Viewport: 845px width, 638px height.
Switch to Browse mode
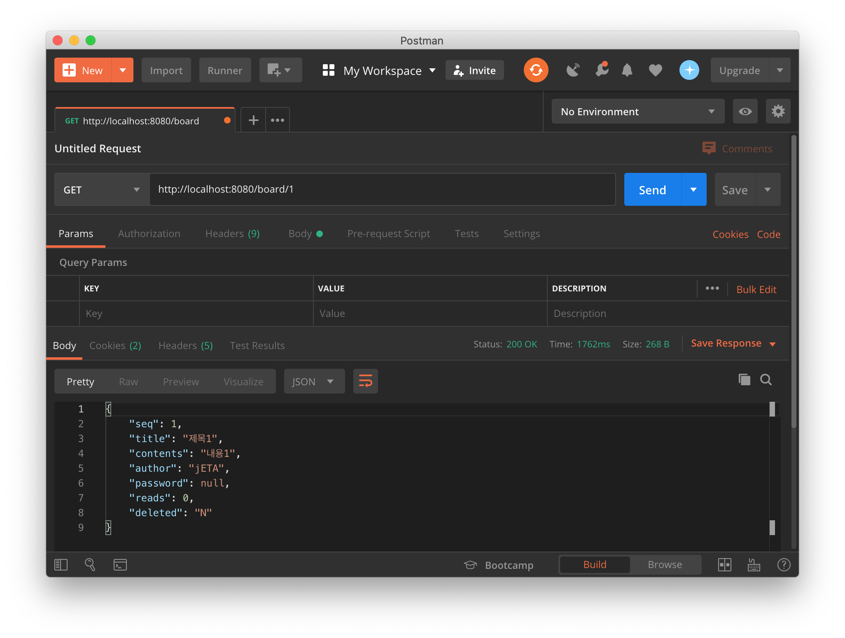coord(665,565)
